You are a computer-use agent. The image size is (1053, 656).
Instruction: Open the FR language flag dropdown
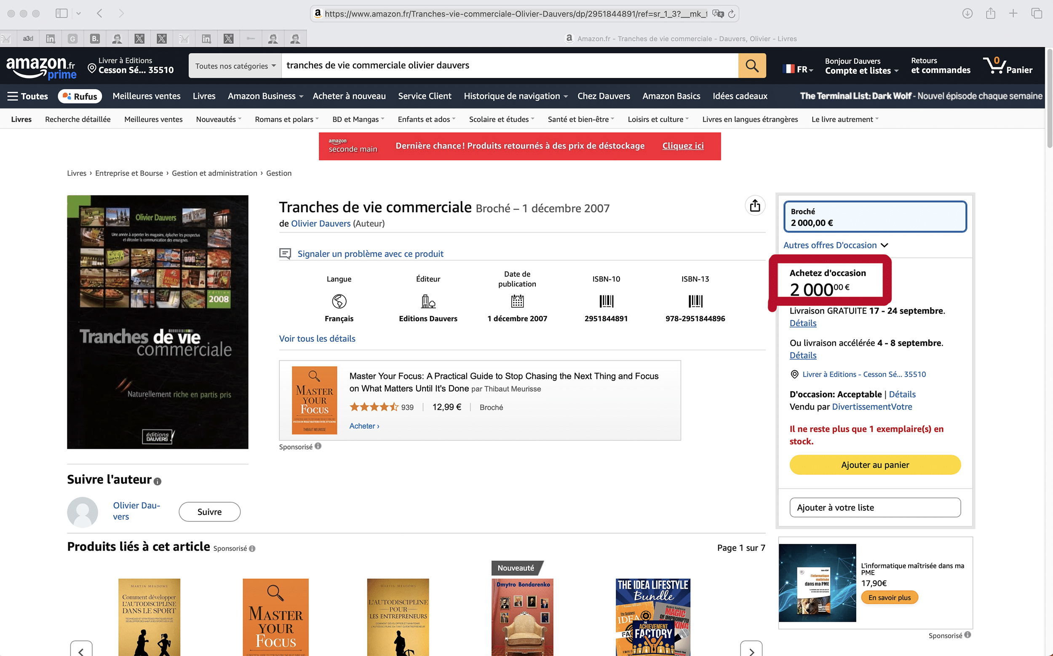798,69
